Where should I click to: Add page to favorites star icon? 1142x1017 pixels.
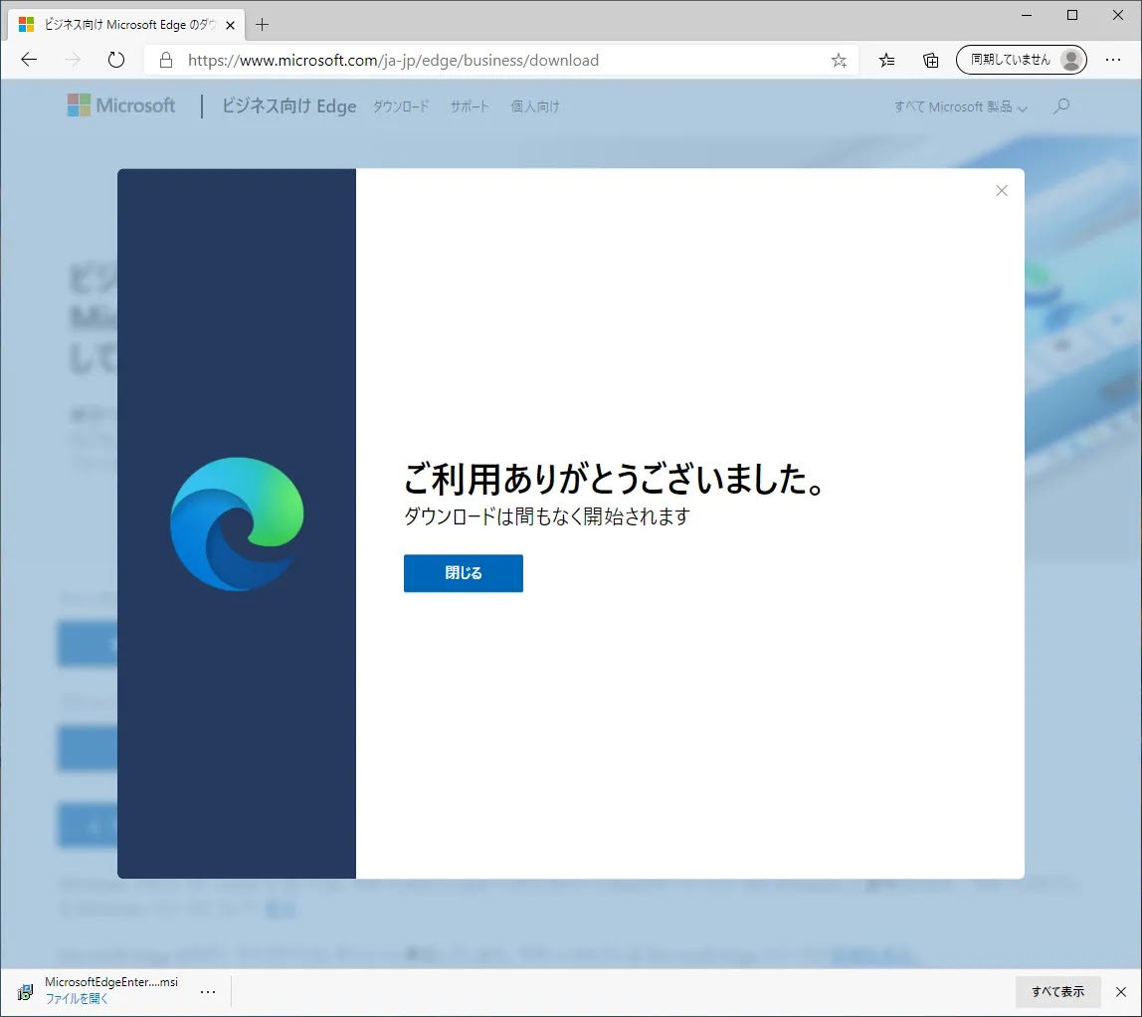839,61
